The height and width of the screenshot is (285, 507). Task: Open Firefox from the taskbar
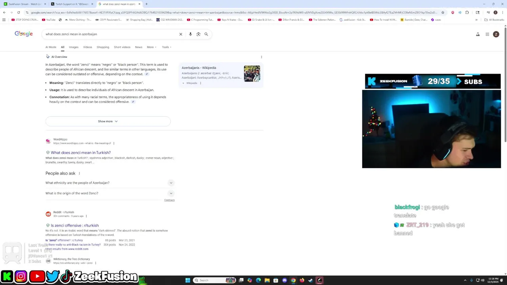[x=302, y=280]
